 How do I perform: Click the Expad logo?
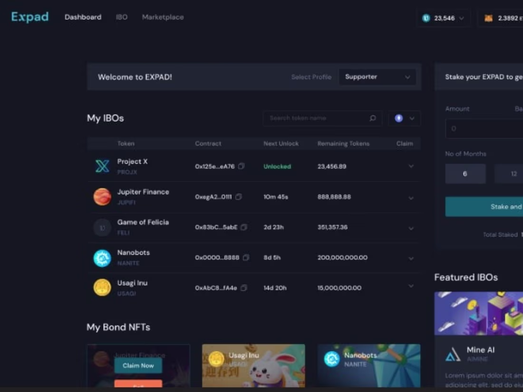coord(30,17)
